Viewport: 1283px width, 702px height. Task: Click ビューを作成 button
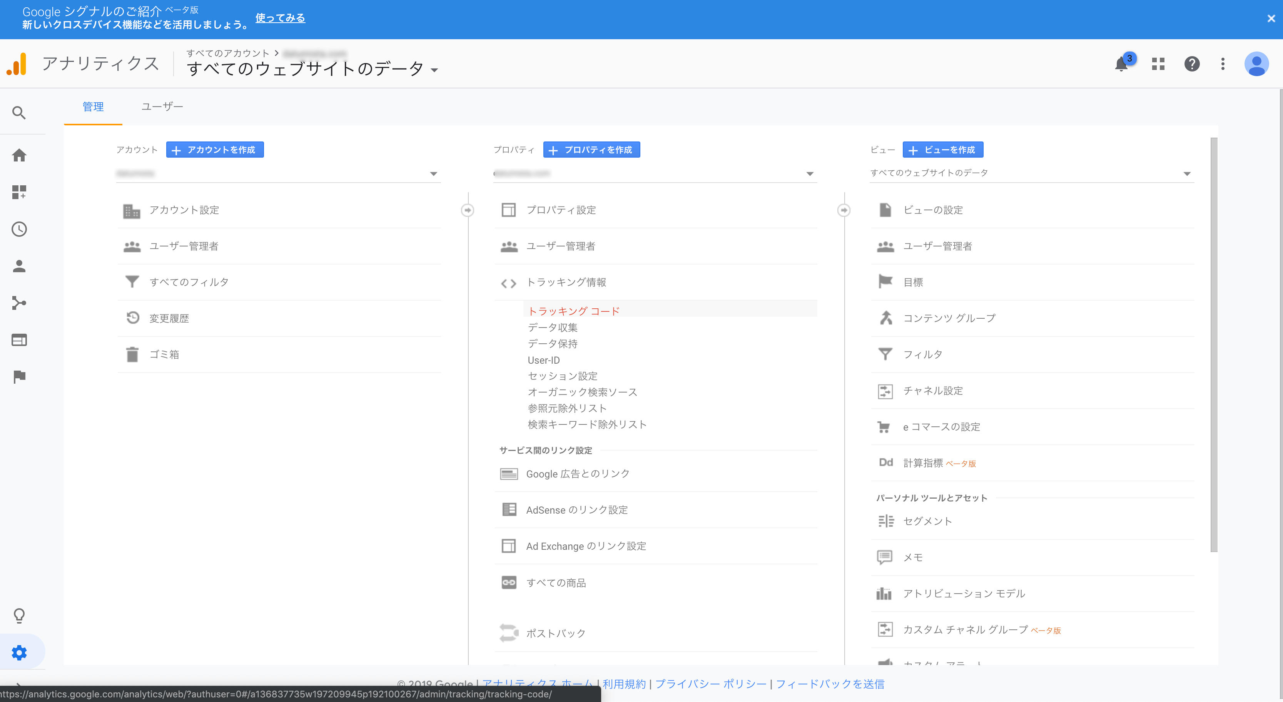[943, 150]
